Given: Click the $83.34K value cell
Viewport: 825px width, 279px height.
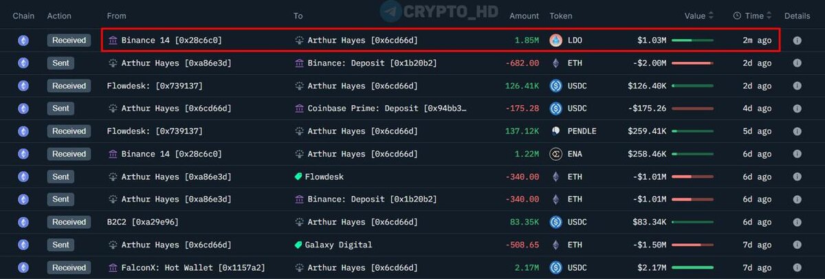Looking at the screenshot, I should (649, 222).
